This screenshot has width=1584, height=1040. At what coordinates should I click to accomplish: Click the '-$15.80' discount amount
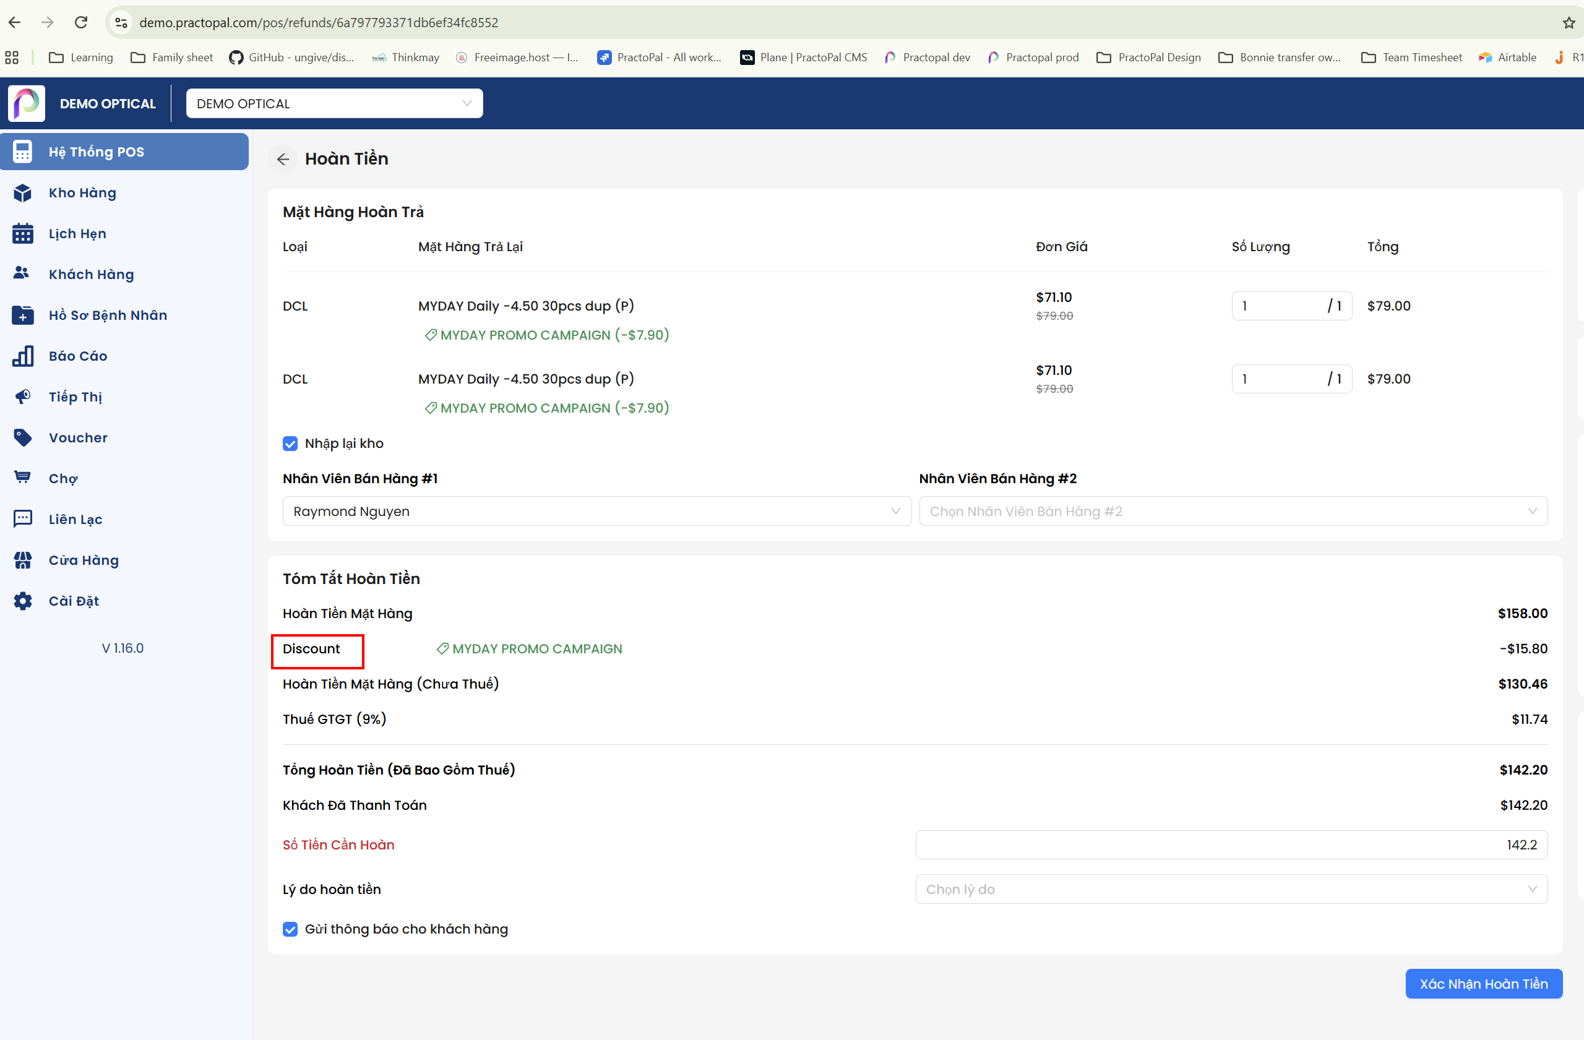click(1523, 649)
